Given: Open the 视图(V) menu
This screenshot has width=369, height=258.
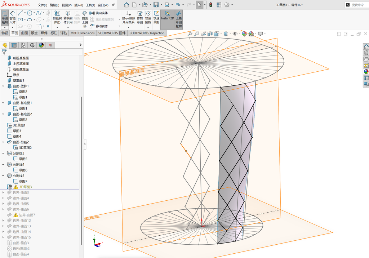Looking at the screenshot, I should [67, 5].
